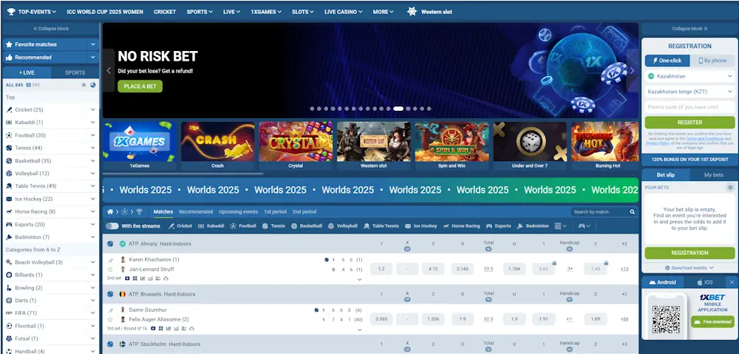Image resolution: width=739 pixels, height=354 pixels.
Task: Open the TOP-EVENTS dropdown menu
Action: [32, 12]
